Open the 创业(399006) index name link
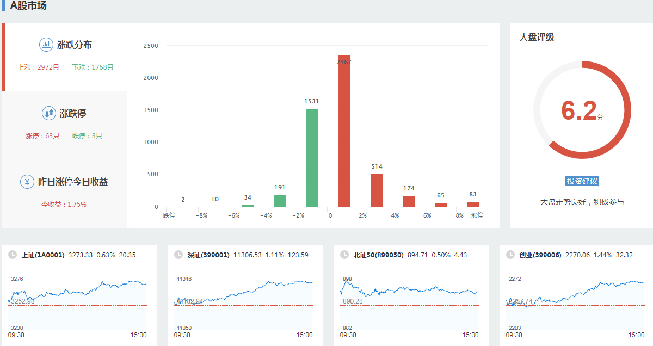 pos(540,255)
